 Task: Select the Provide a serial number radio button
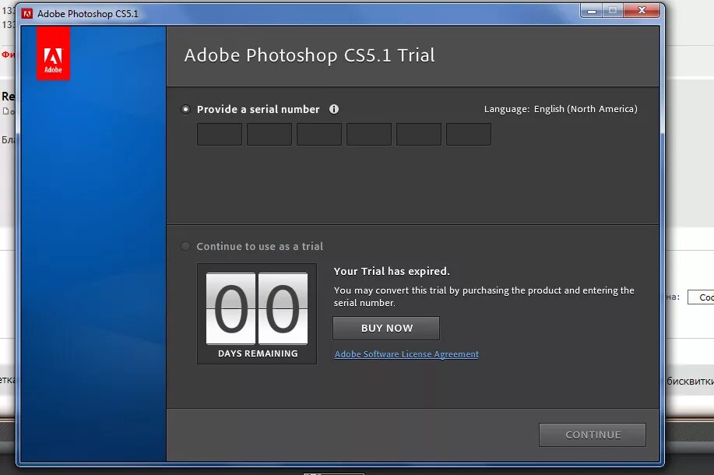pos(185,109)
